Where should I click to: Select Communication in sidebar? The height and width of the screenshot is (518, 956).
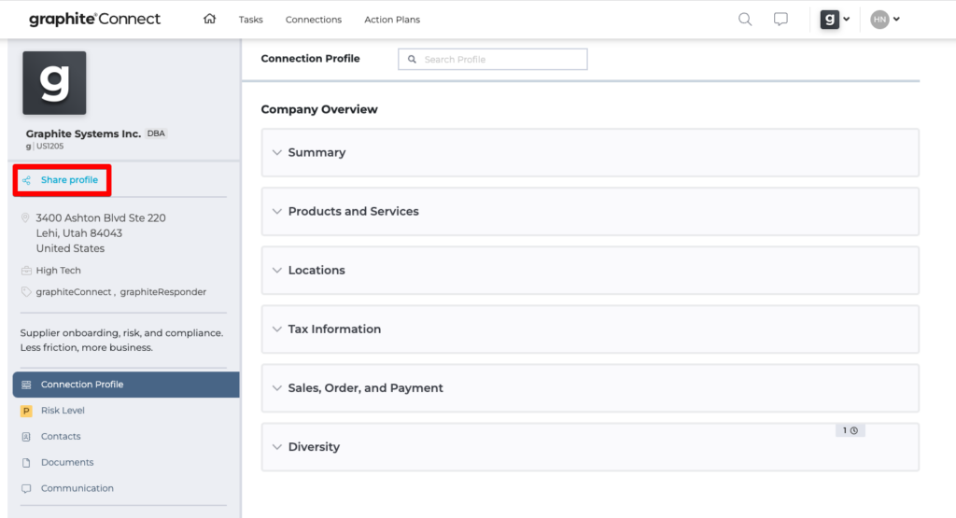(x=77, y=488)
